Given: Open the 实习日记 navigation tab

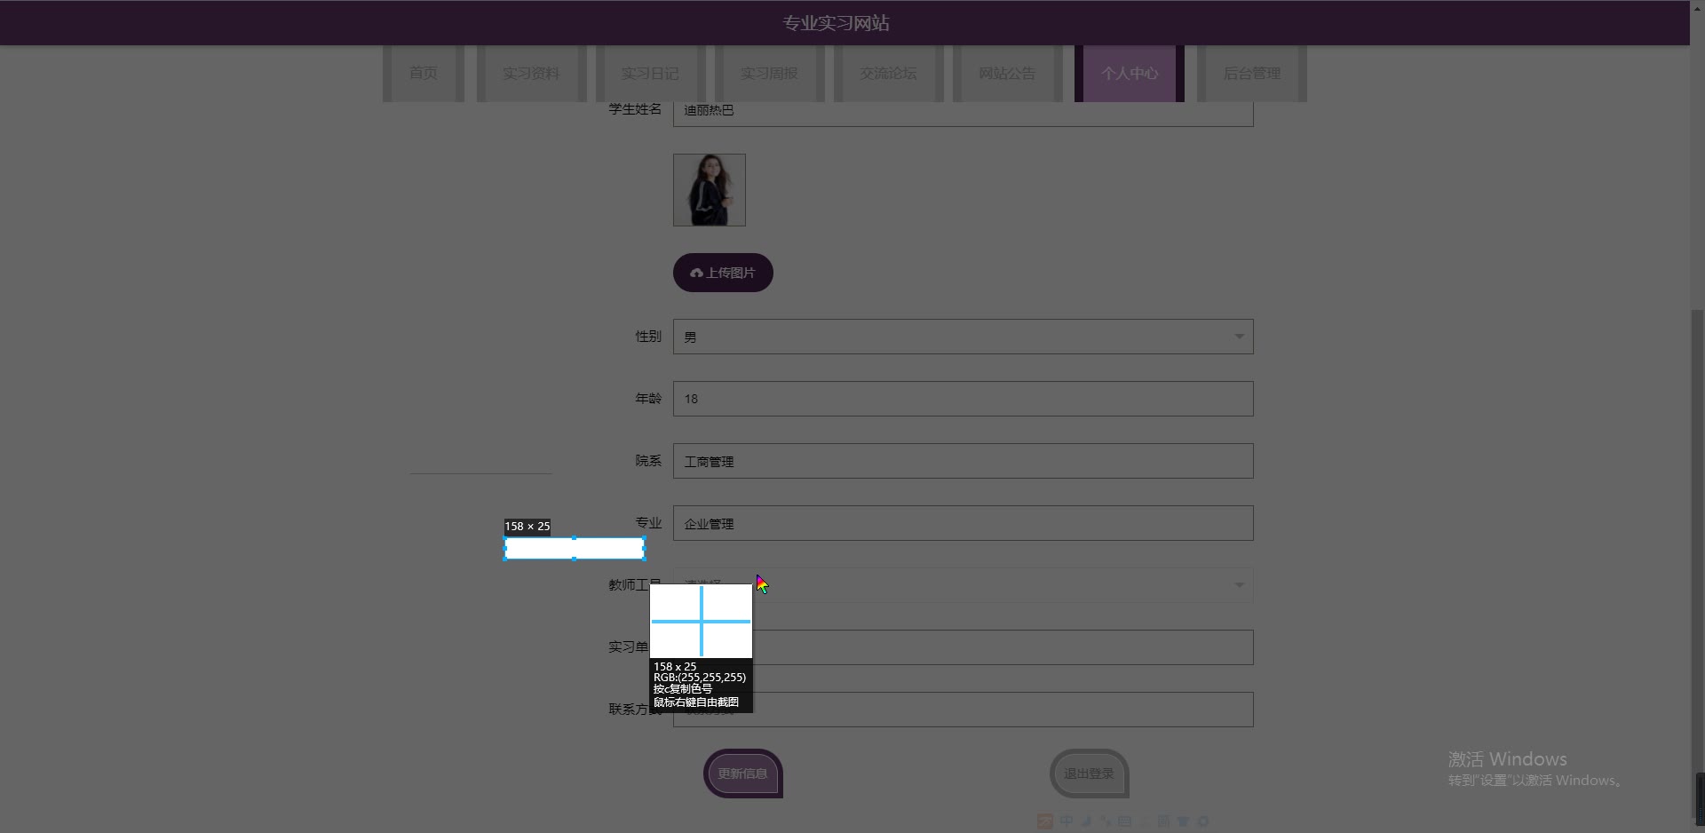Looking at the screenshot, I should point(650,74).
